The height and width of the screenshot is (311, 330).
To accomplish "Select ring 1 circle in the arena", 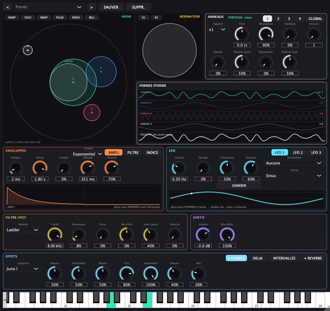I will 73,82.
